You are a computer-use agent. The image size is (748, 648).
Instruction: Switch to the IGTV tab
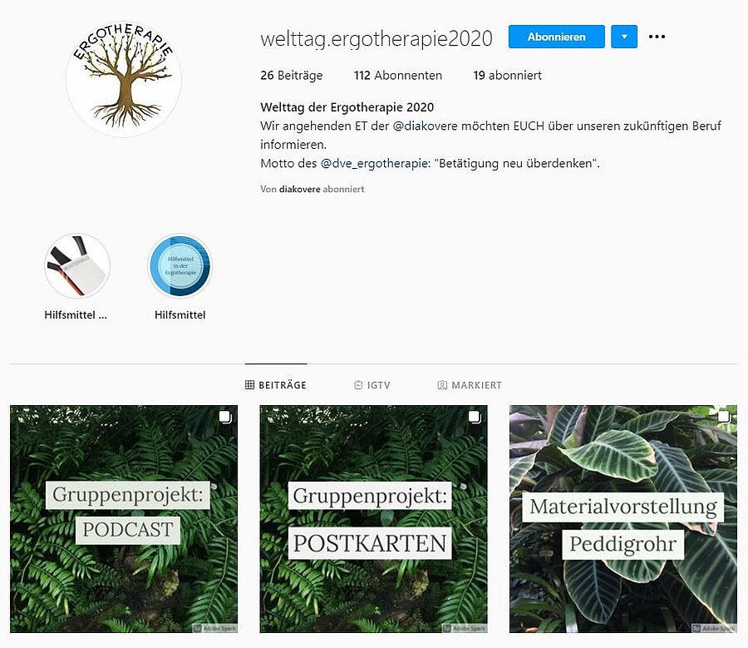372,385
